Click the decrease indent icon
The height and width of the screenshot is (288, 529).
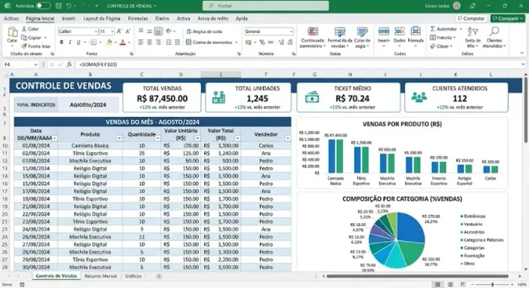[x=169, y=42]
